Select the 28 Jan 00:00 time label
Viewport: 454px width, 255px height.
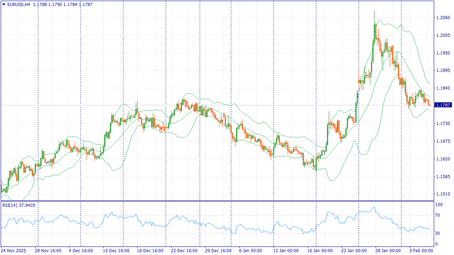click(x=388, y=251)
